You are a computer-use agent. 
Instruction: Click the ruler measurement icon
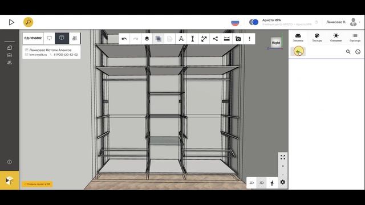pos(227,39)
